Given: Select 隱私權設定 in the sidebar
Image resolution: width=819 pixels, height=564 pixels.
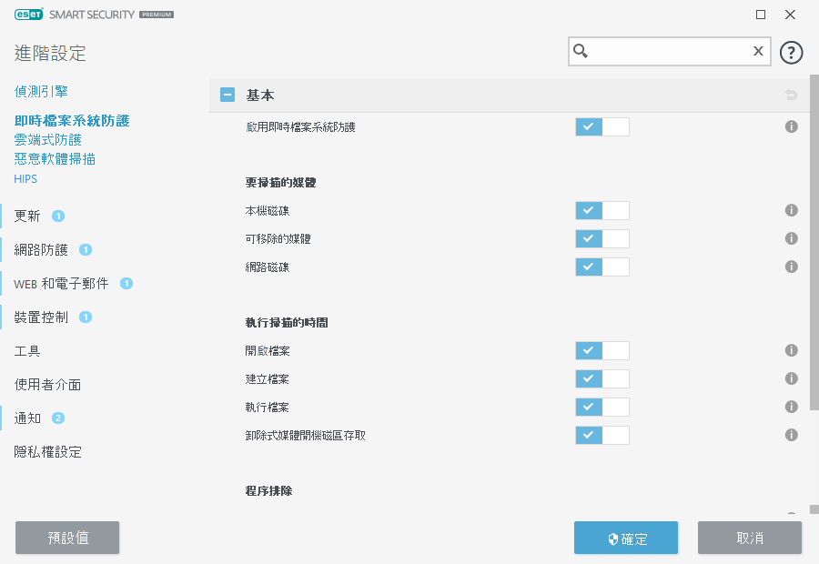Looking at the screenshot, I should [48, 451].
